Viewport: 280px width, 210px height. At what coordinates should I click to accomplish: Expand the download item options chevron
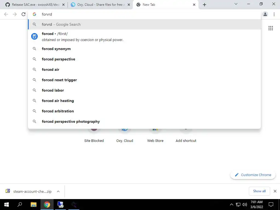click(58, 191)
